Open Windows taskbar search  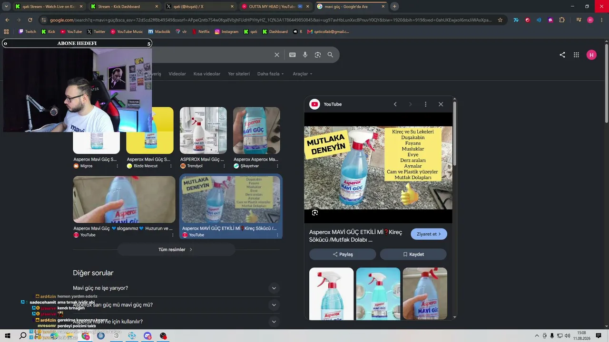tap(23, 336)
